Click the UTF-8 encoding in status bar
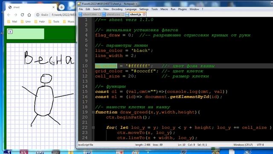 pos(260,145)
